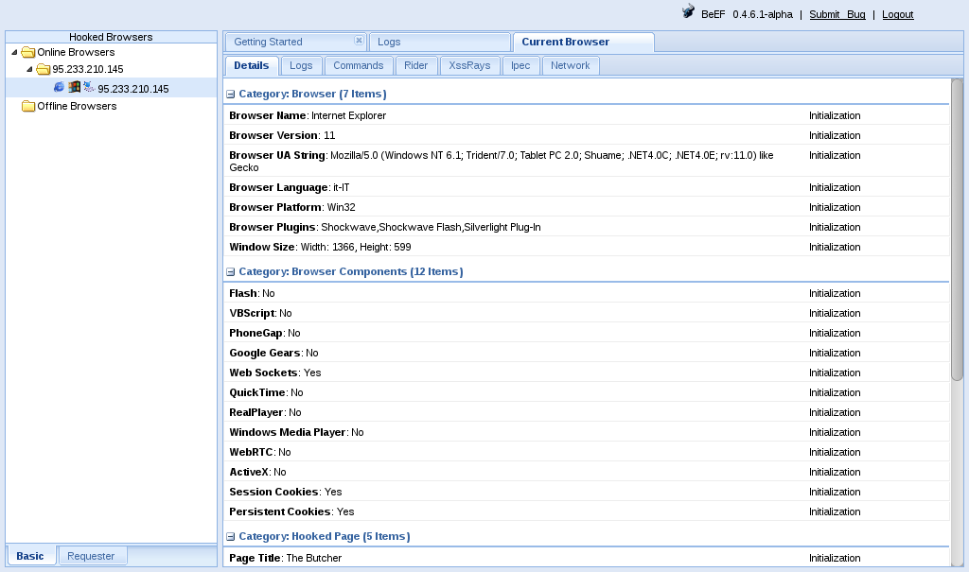Viewport: 969px width, 572px height.
Task: Click the Browser Plugins row
Action: (587, 227)
